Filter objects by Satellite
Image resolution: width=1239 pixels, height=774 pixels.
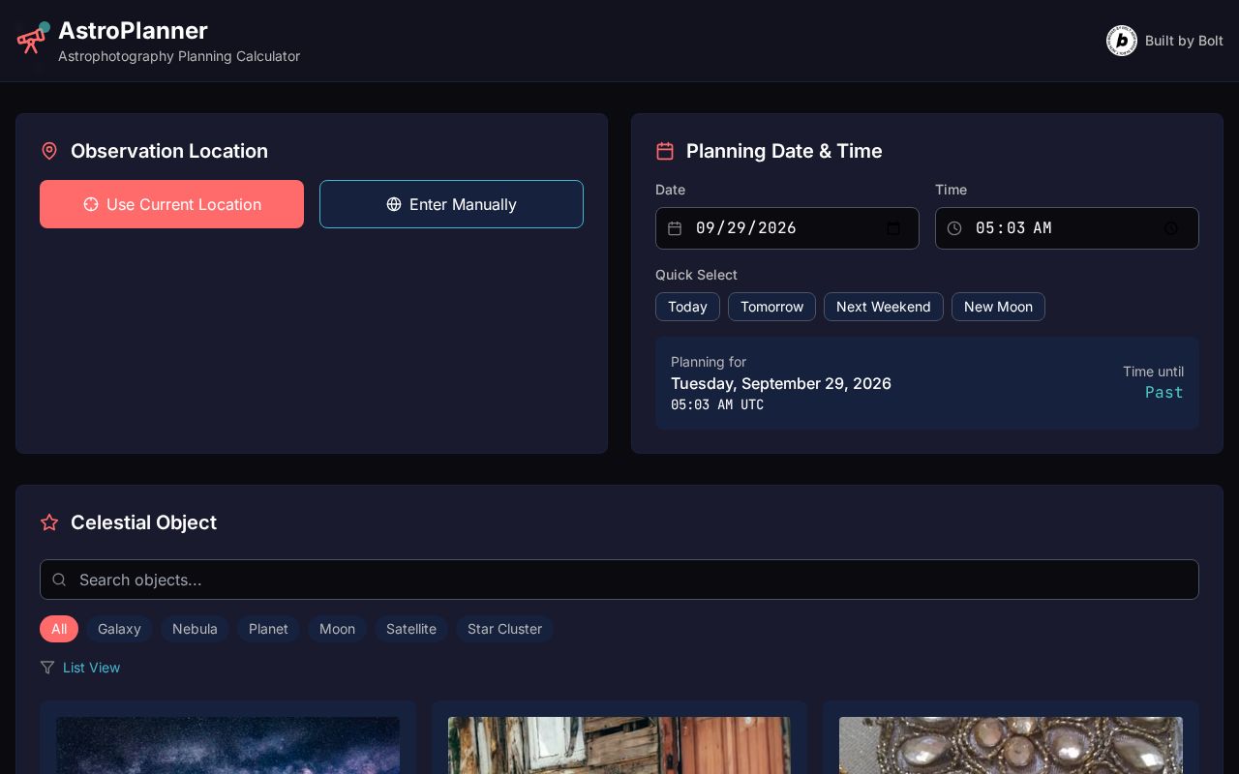(411, 629)
